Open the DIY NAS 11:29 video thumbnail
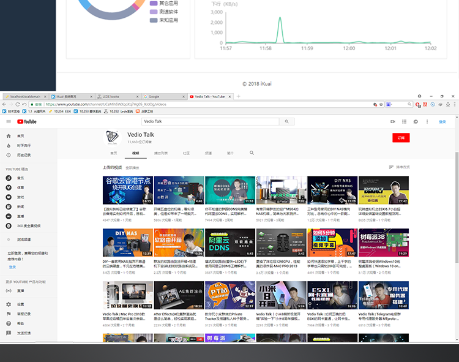459x362 pixels. pos(332,190)
